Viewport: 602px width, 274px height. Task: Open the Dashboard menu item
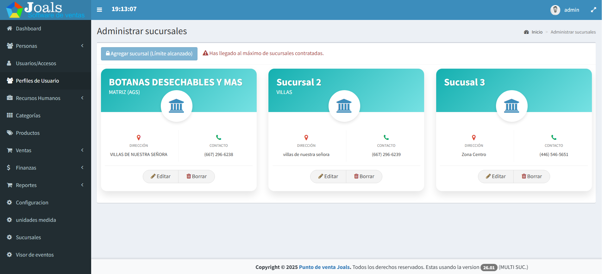pos(46,28)
